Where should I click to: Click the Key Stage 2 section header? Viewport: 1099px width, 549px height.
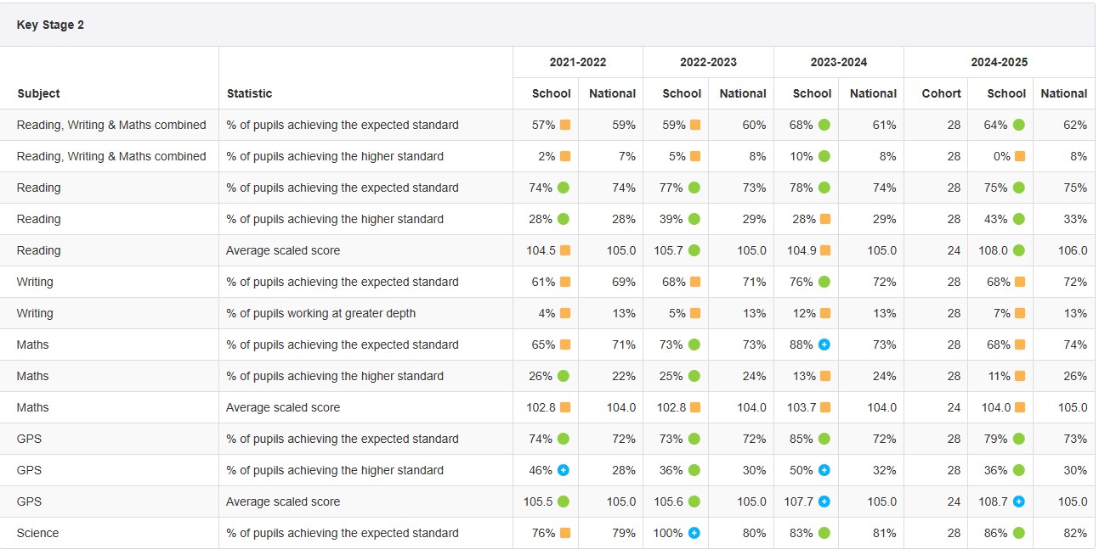50,25
